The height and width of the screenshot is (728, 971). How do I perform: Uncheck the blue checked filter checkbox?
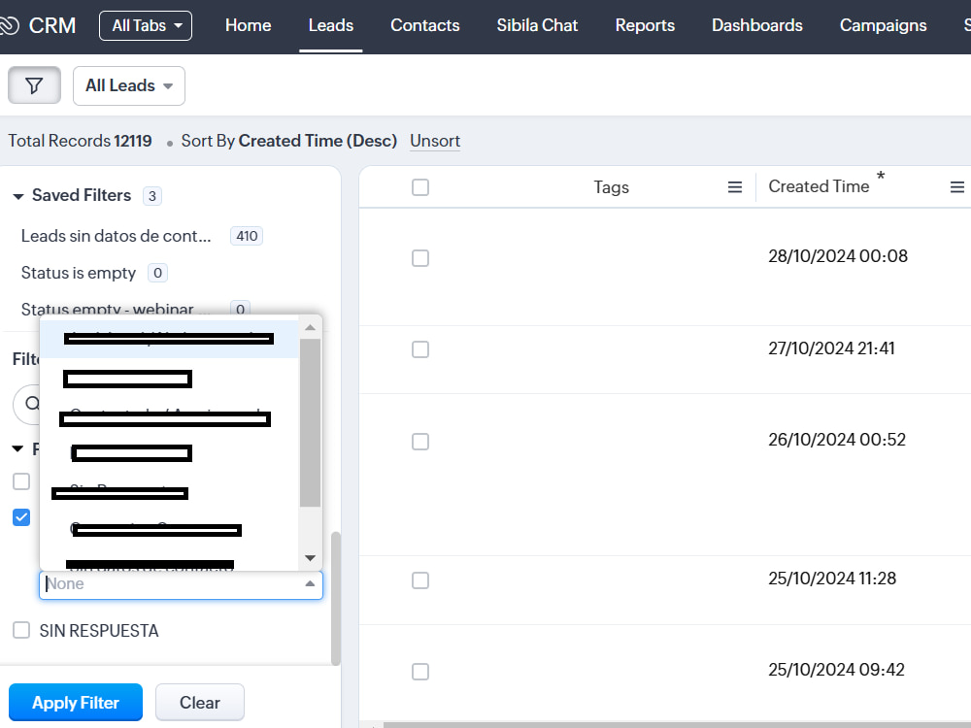[x=21, y=516]
